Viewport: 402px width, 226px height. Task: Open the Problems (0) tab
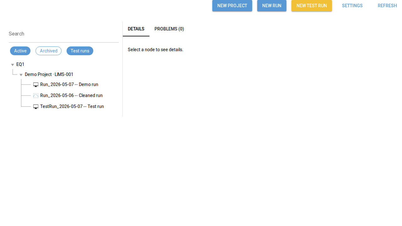(169, 29)
